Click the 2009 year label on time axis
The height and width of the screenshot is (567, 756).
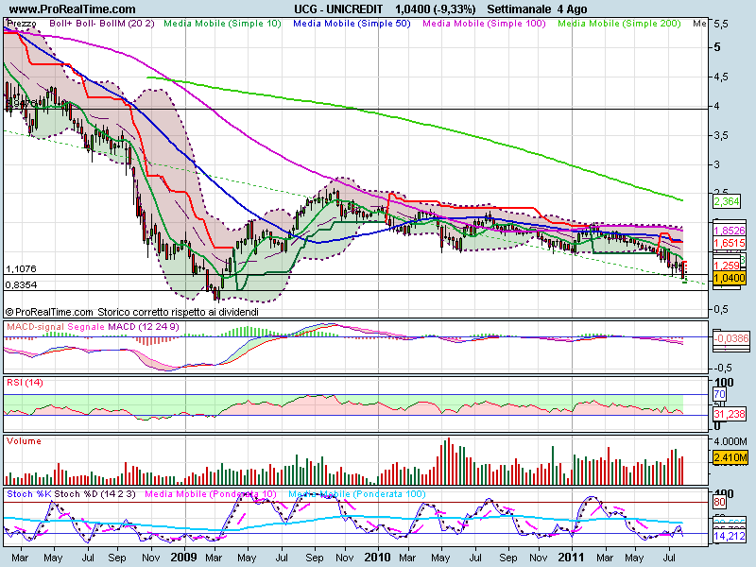pos(183,558)
